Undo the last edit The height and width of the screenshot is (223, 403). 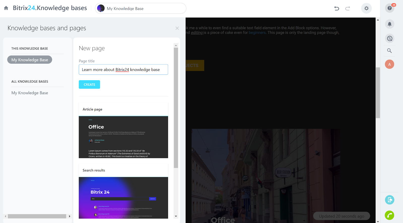pyautogui.click(x=337, y=8)
